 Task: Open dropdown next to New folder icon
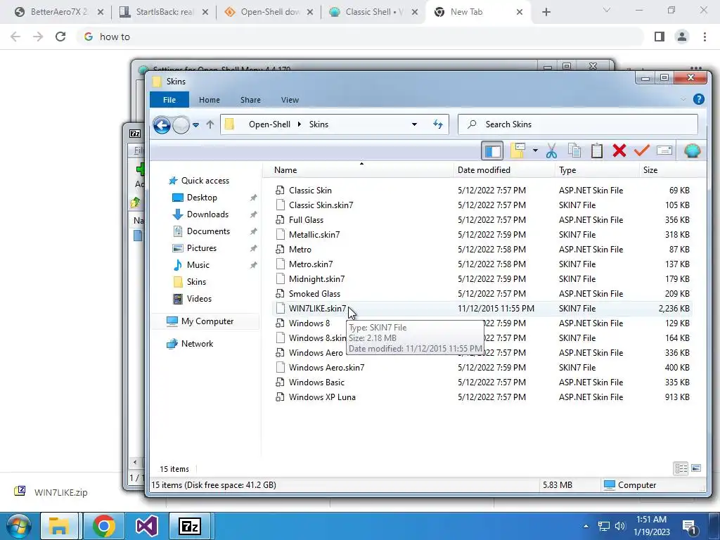535,150
